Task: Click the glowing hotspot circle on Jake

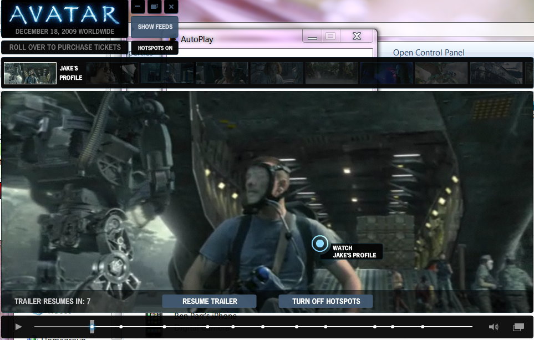Action: coord(320,243)
